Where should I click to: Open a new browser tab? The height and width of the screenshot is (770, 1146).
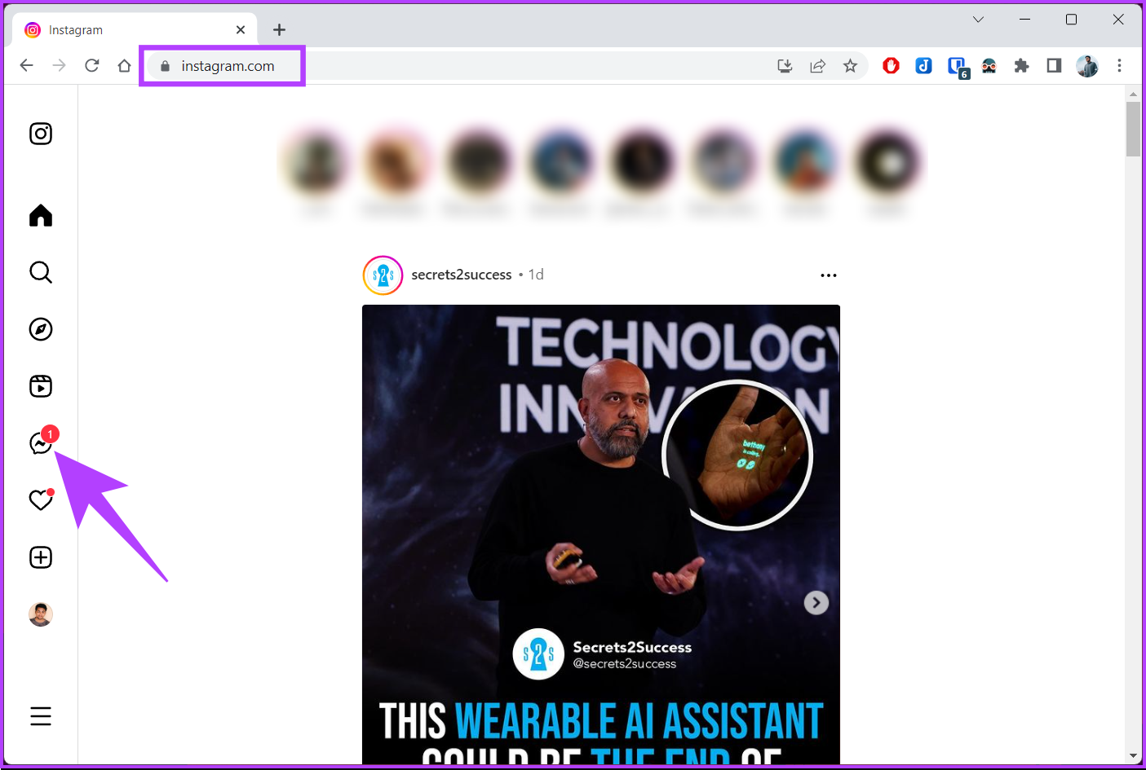(279, 30)
